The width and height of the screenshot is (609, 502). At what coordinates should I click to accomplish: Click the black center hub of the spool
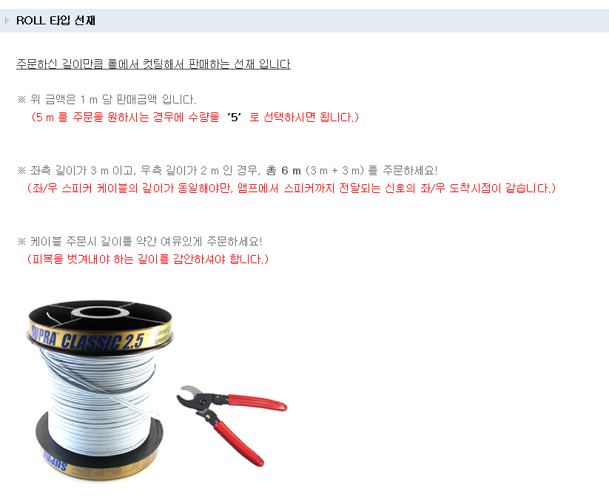[100, 313]
